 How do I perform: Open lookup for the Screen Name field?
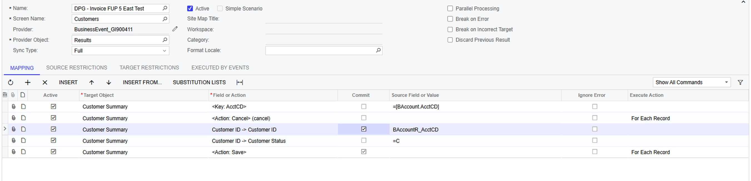165,19
